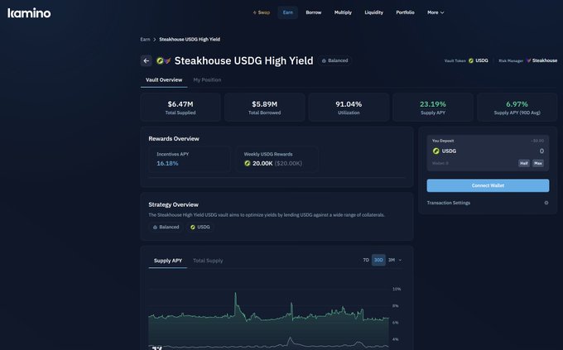Open the Portfolio page

[x=405, y=12]
